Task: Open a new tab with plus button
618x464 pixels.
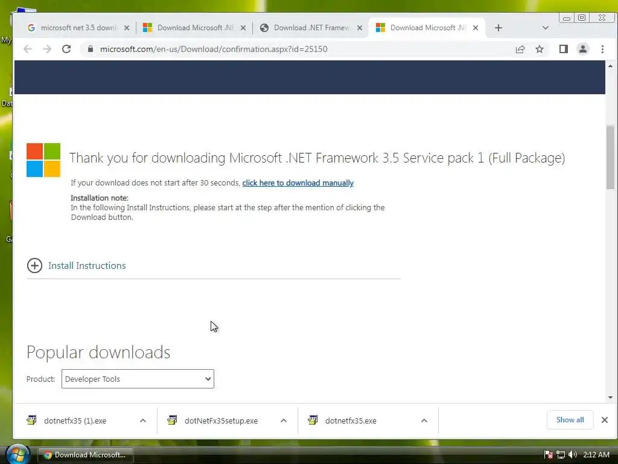Action: pyautogui.click(x=498, y=28)
